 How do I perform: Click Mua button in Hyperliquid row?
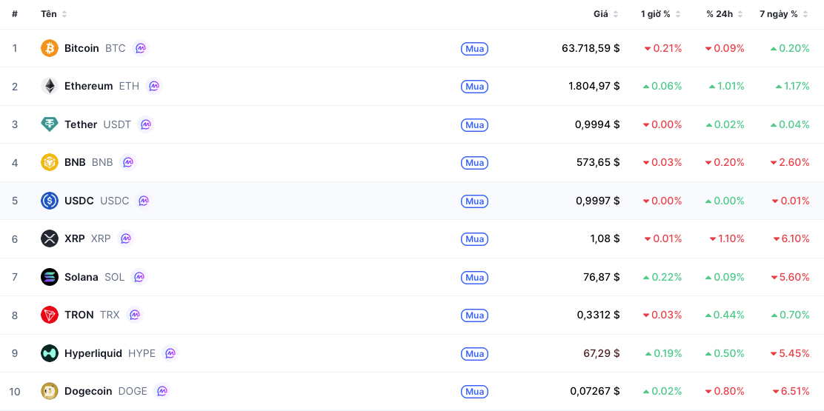[x=474, y=354]
